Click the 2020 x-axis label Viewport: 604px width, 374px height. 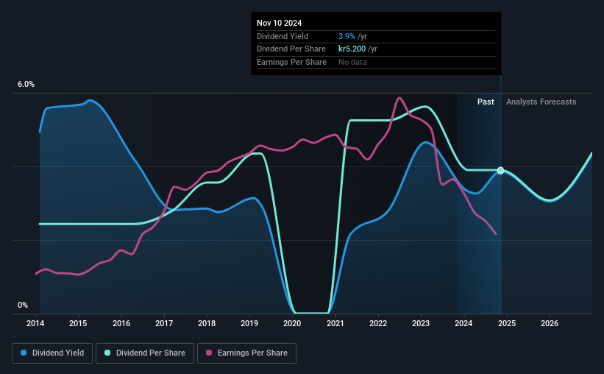(292, 323)
